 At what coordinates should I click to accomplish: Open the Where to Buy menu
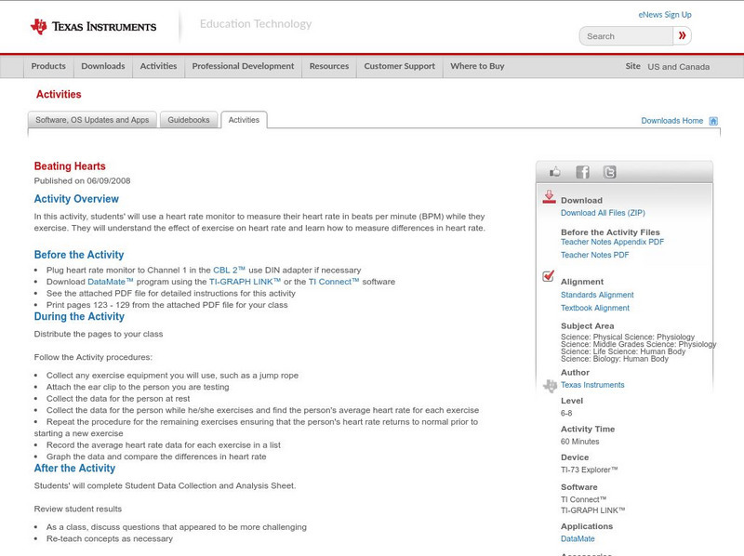pos(477,66)
